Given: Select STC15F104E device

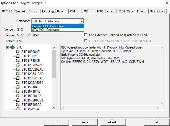Looking at the screenshot, I should click(30, 87).
